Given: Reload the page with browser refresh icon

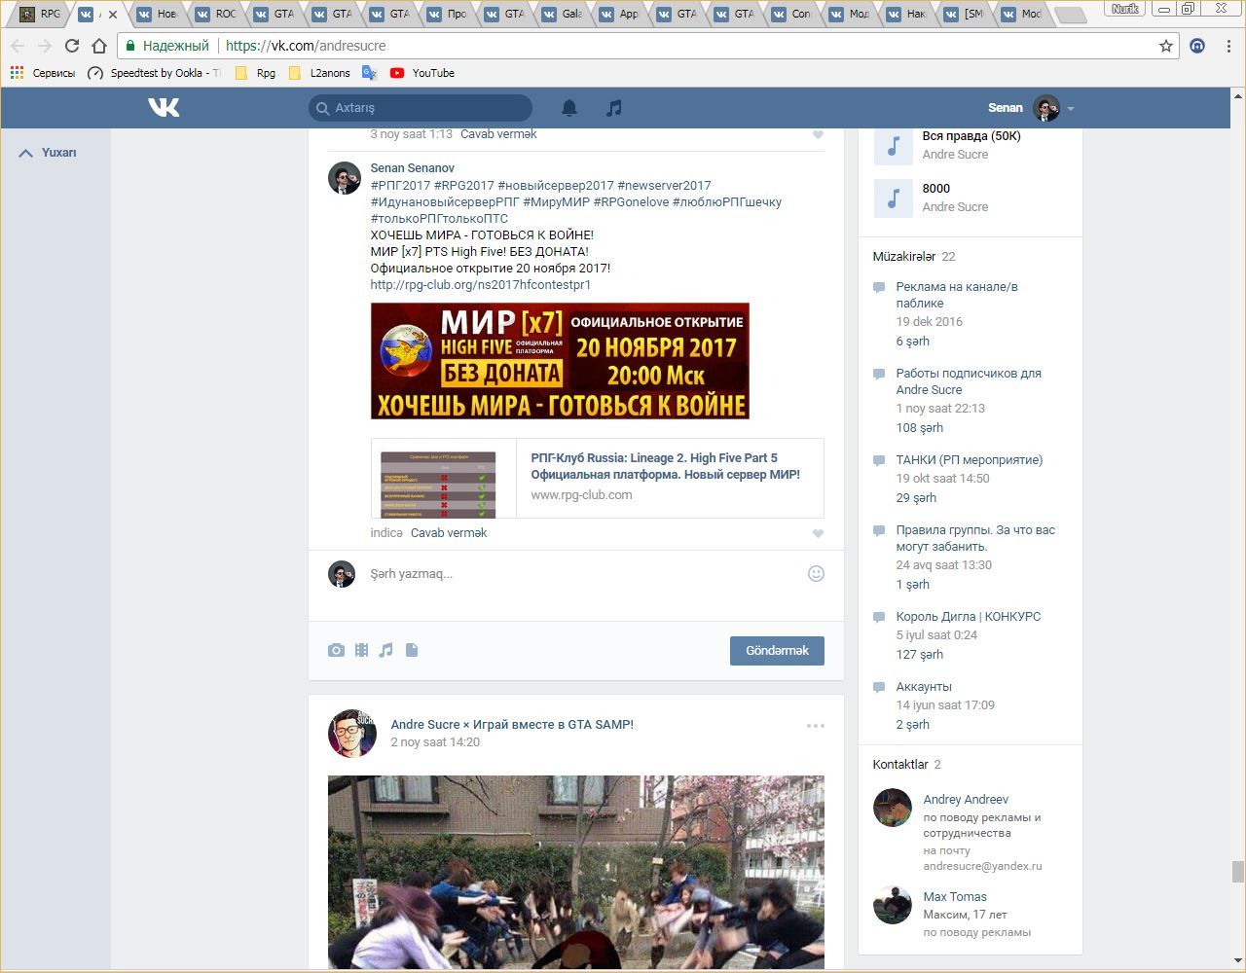Looking at the screenshot, I should coord(71,46).
